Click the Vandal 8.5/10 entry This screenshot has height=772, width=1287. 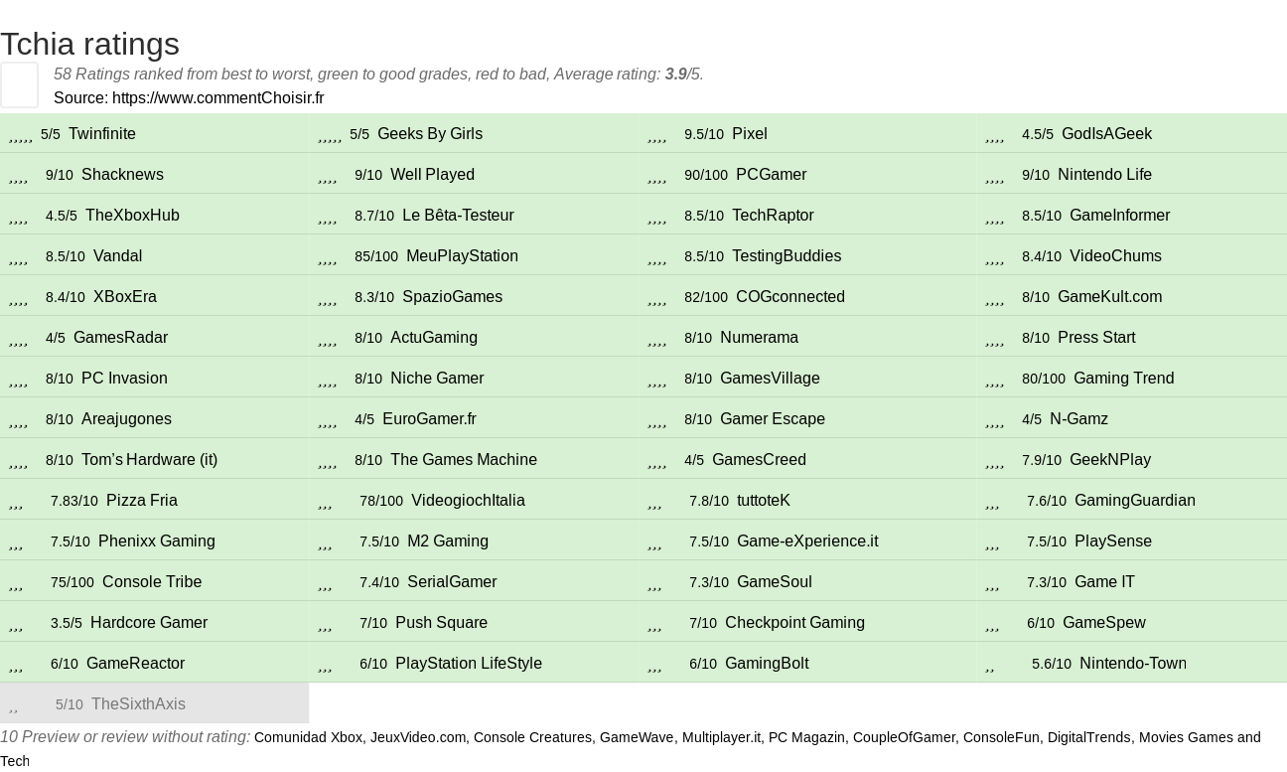pos(154,255)
